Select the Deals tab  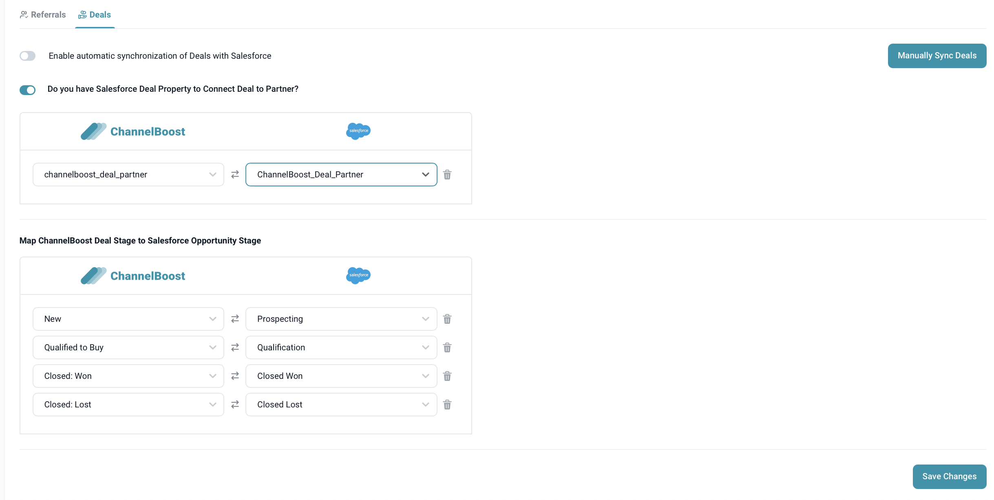(x=95, y=15)
